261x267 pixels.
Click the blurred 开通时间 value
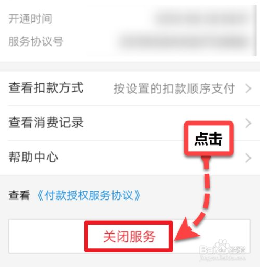tap(202, 18)
